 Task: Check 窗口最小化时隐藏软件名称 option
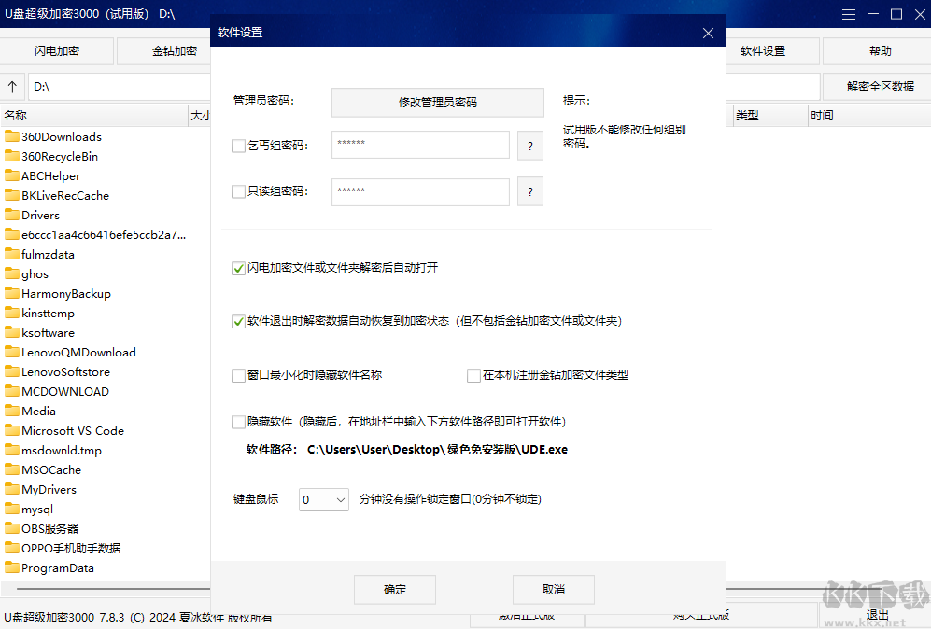[x=238, y=375]
